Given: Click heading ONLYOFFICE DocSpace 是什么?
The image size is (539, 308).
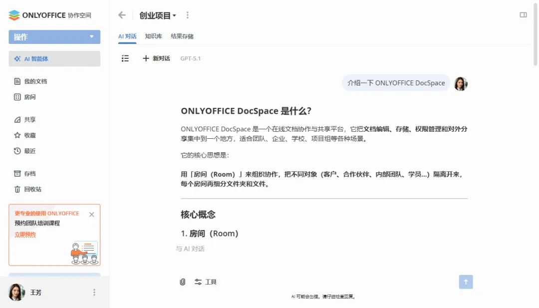Looking at the screenshot, I should tap(246, 111).
